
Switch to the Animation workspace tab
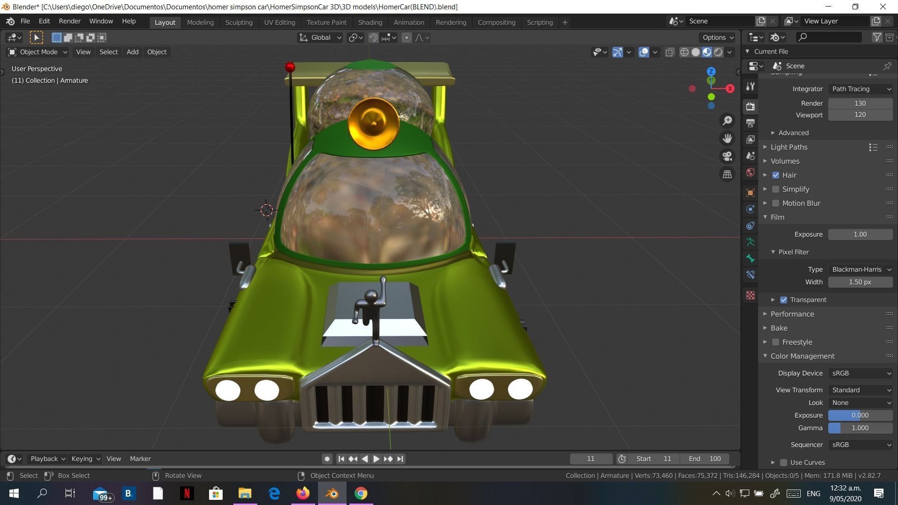409,22
